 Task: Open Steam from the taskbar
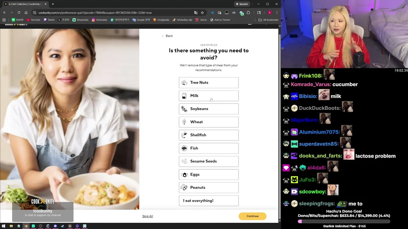coord(62,226)
